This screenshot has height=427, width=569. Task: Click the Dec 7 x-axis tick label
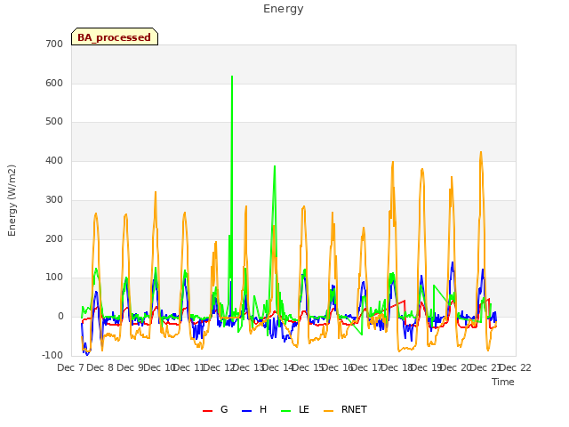click(x=70, y=367)
